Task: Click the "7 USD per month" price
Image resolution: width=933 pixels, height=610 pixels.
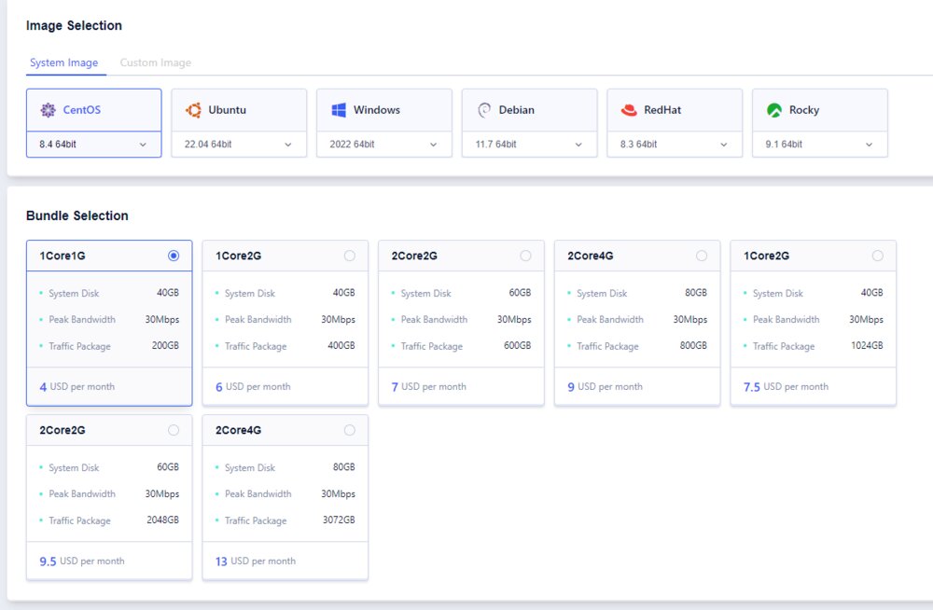Action: (x=429, y=387)
